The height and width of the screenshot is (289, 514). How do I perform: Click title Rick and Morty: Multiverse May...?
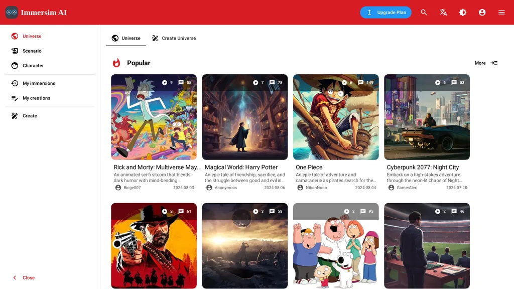coord(157,167)
